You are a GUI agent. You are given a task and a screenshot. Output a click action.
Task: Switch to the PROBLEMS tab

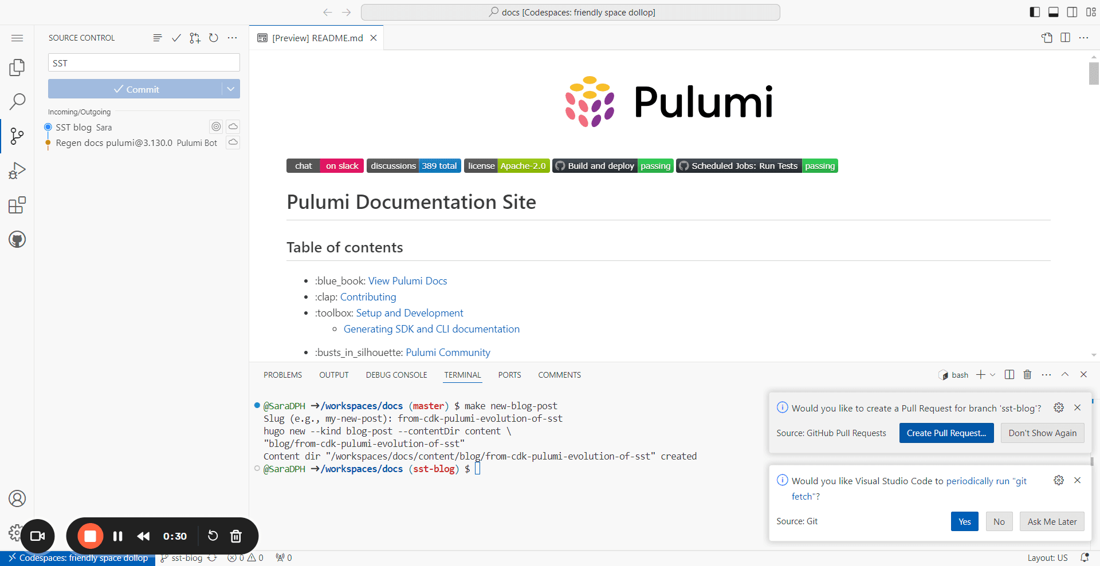coord(282,375)
